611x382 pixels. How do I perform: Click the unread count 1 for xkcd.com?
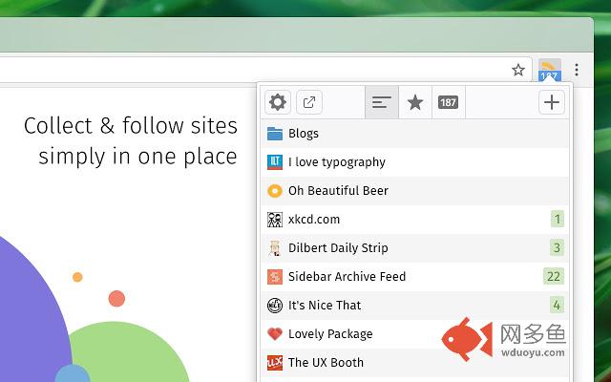(558, 219)
